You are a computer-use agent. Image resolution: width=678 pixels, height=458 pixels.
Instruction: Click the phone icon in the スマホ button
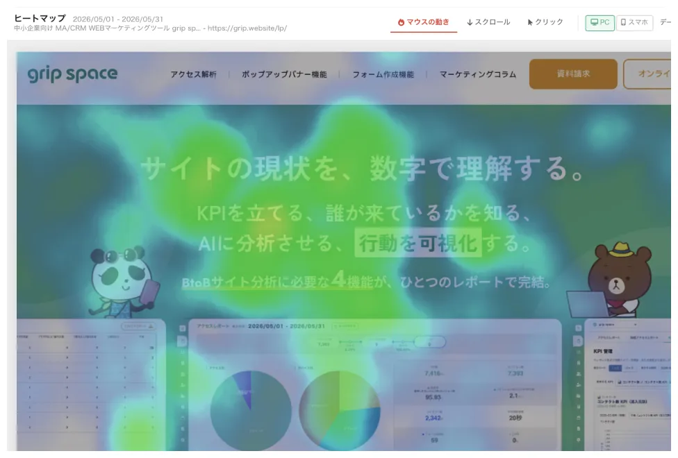[623, 22]
